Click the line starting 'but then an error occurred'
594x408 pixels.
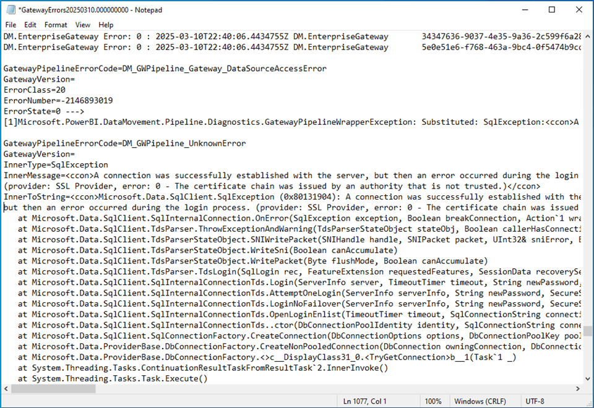click(x=291, y=208)
